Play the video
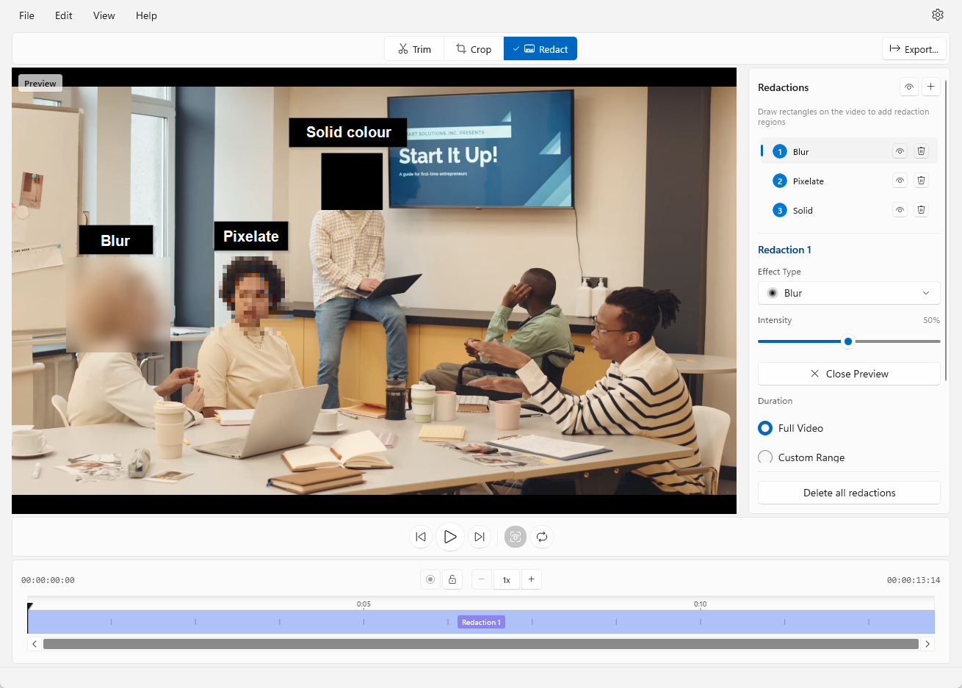This screenshot has height=688, width=962. click(450, 537)
